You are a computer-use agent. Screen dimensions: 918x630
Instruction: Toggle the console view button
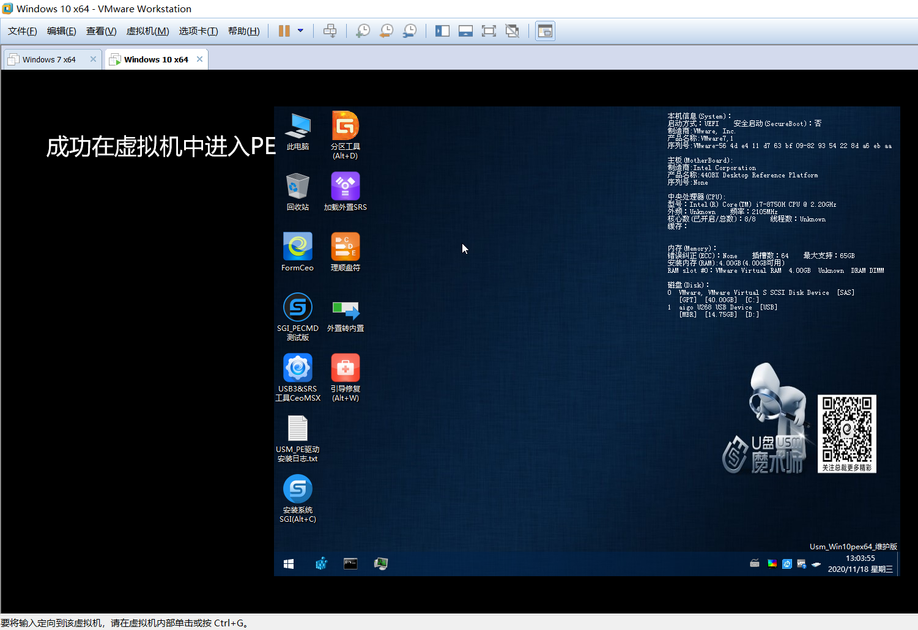click(x=545, y=31)
